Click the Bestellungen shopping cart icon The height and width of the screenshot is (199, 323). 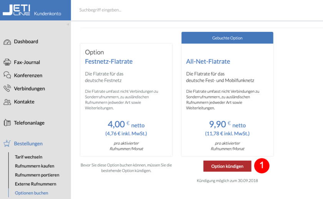7,143
